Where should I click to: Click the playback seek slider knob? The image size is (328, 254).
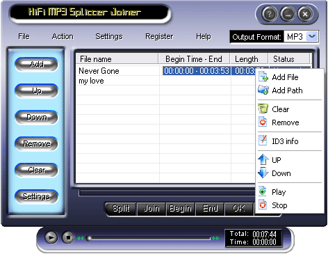88,238
